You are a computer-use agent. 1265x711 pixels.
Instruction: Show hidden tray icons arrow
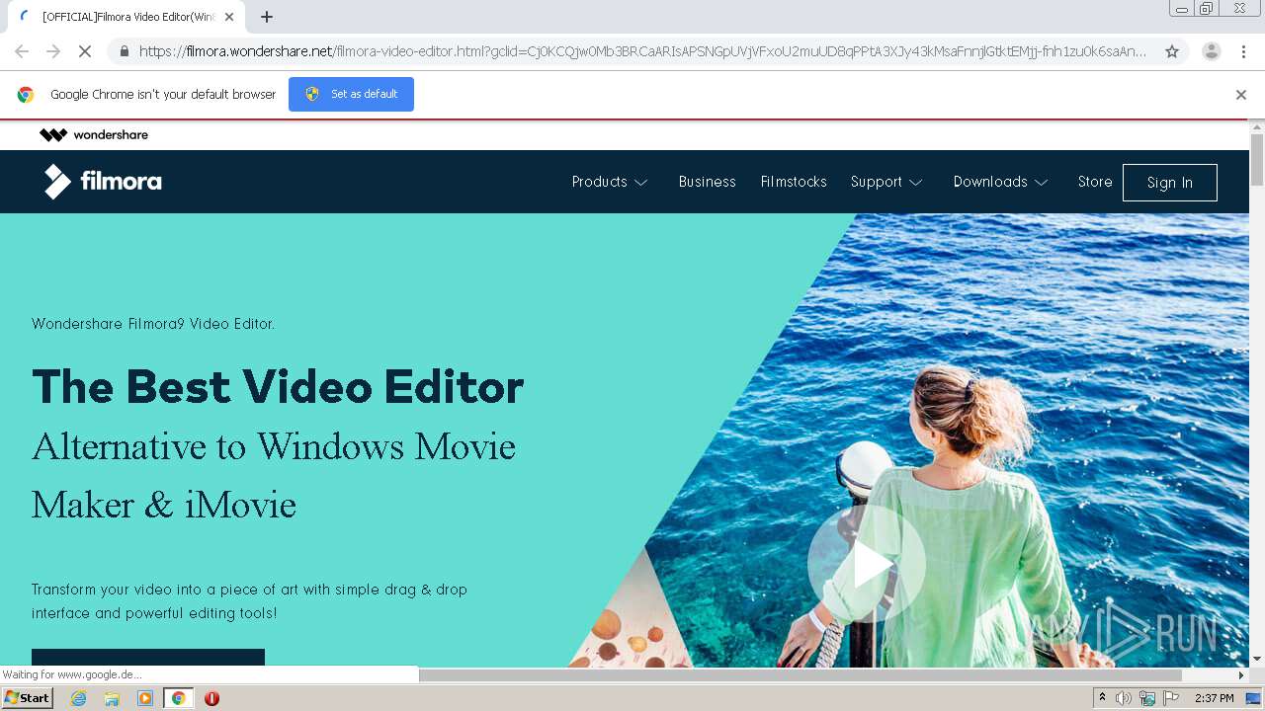tap(1103, 698)
